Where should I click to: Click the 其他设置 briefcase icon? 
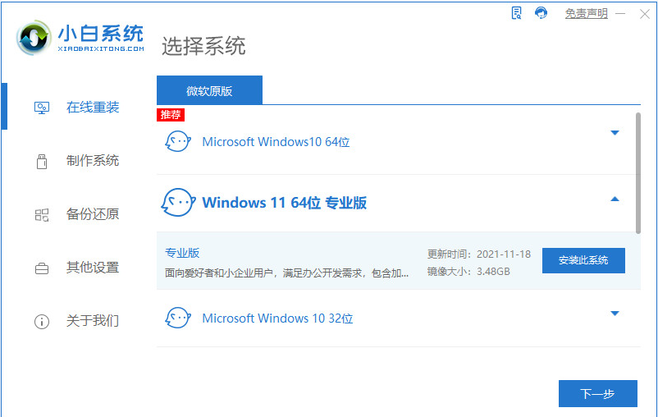42,268
